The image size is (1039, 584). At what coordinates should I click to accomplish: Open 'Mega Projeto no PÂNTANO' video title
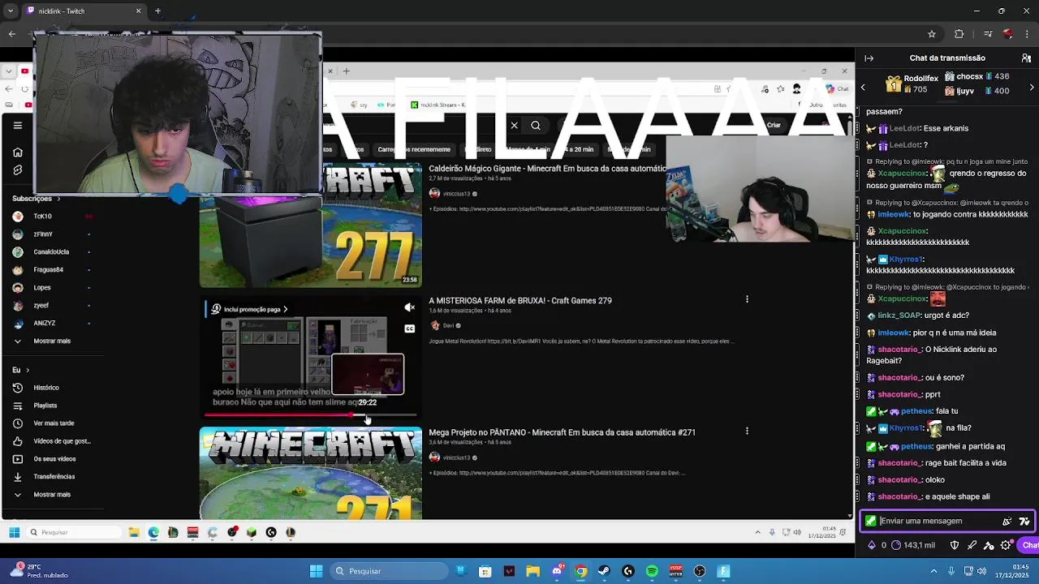[x=562, y=433]
